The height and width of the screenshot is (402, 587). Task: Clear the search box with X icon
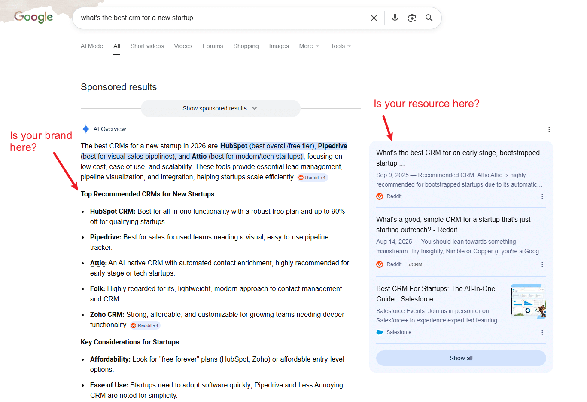coord(374,18)
